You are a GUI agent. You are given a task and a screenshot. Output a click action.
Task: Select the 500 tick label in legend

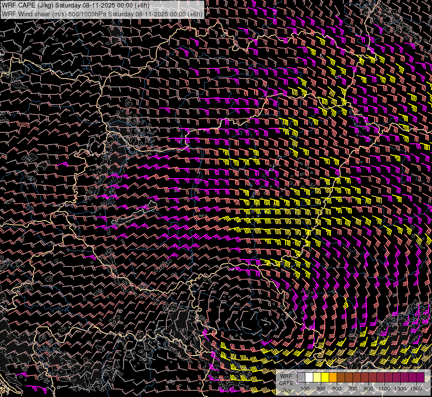click(337, 389)
